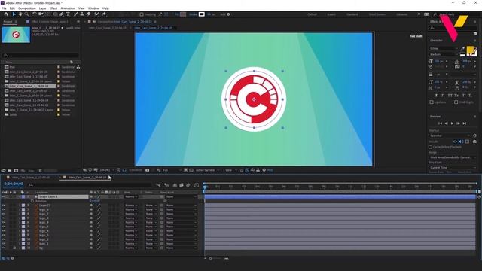
Task: Select the Solids folder in Project panel
Action: 13,114
